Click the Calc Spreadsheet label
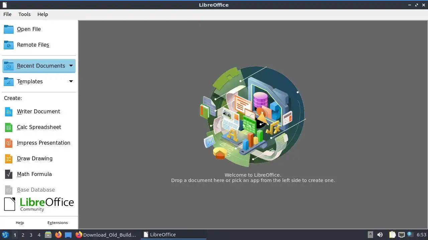This screenshot has height=240, width=428. click(39, 127)
